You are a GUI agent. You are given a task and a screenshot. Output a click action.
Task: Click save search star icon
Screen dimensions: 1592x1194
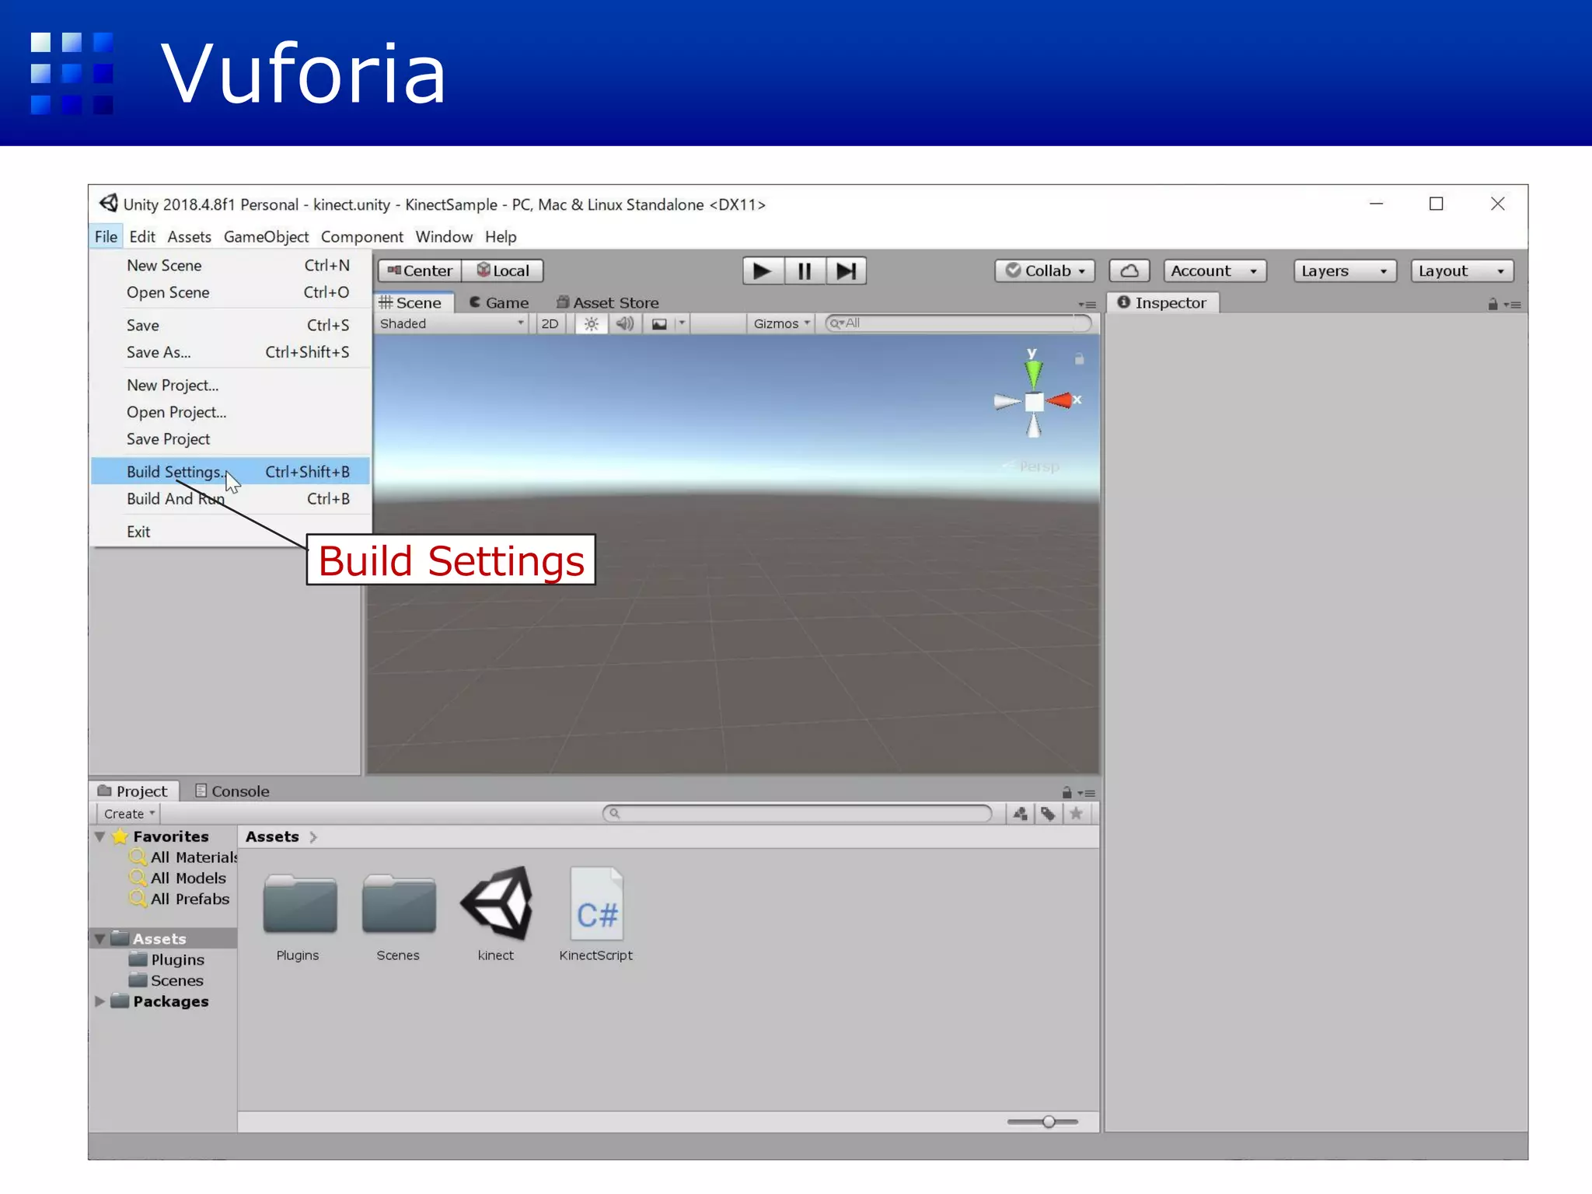1076,813
